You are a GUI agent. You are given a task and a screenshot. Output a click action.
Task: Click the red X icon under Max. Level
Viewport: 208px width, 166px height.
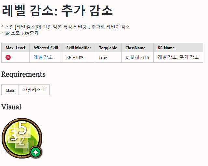tap(8, 57)
